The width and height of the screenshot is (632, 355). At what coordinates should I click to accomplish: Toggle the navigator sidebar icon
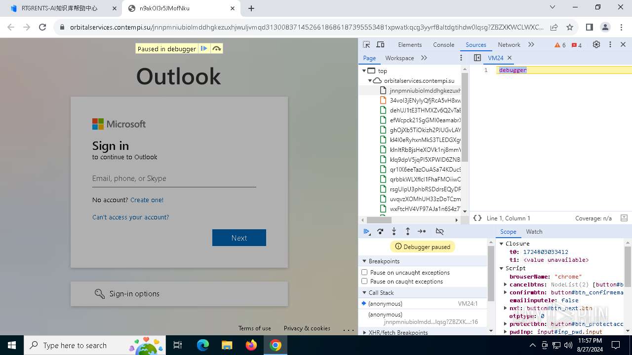[477, 58]
